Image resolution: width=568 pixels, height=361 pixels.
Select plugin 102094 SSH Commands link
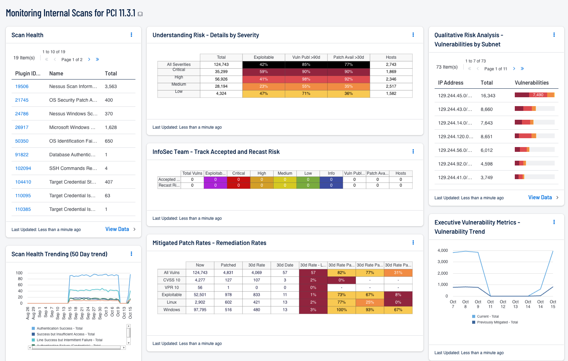click(x=23, y=168)
